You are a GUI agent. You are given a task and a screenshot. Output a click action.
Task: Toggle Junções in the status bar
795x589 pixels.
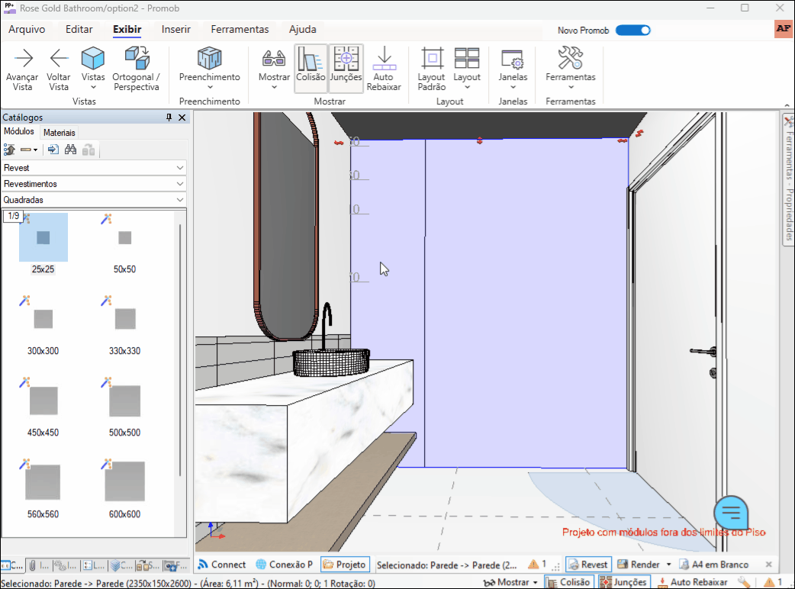coord(624,582)
